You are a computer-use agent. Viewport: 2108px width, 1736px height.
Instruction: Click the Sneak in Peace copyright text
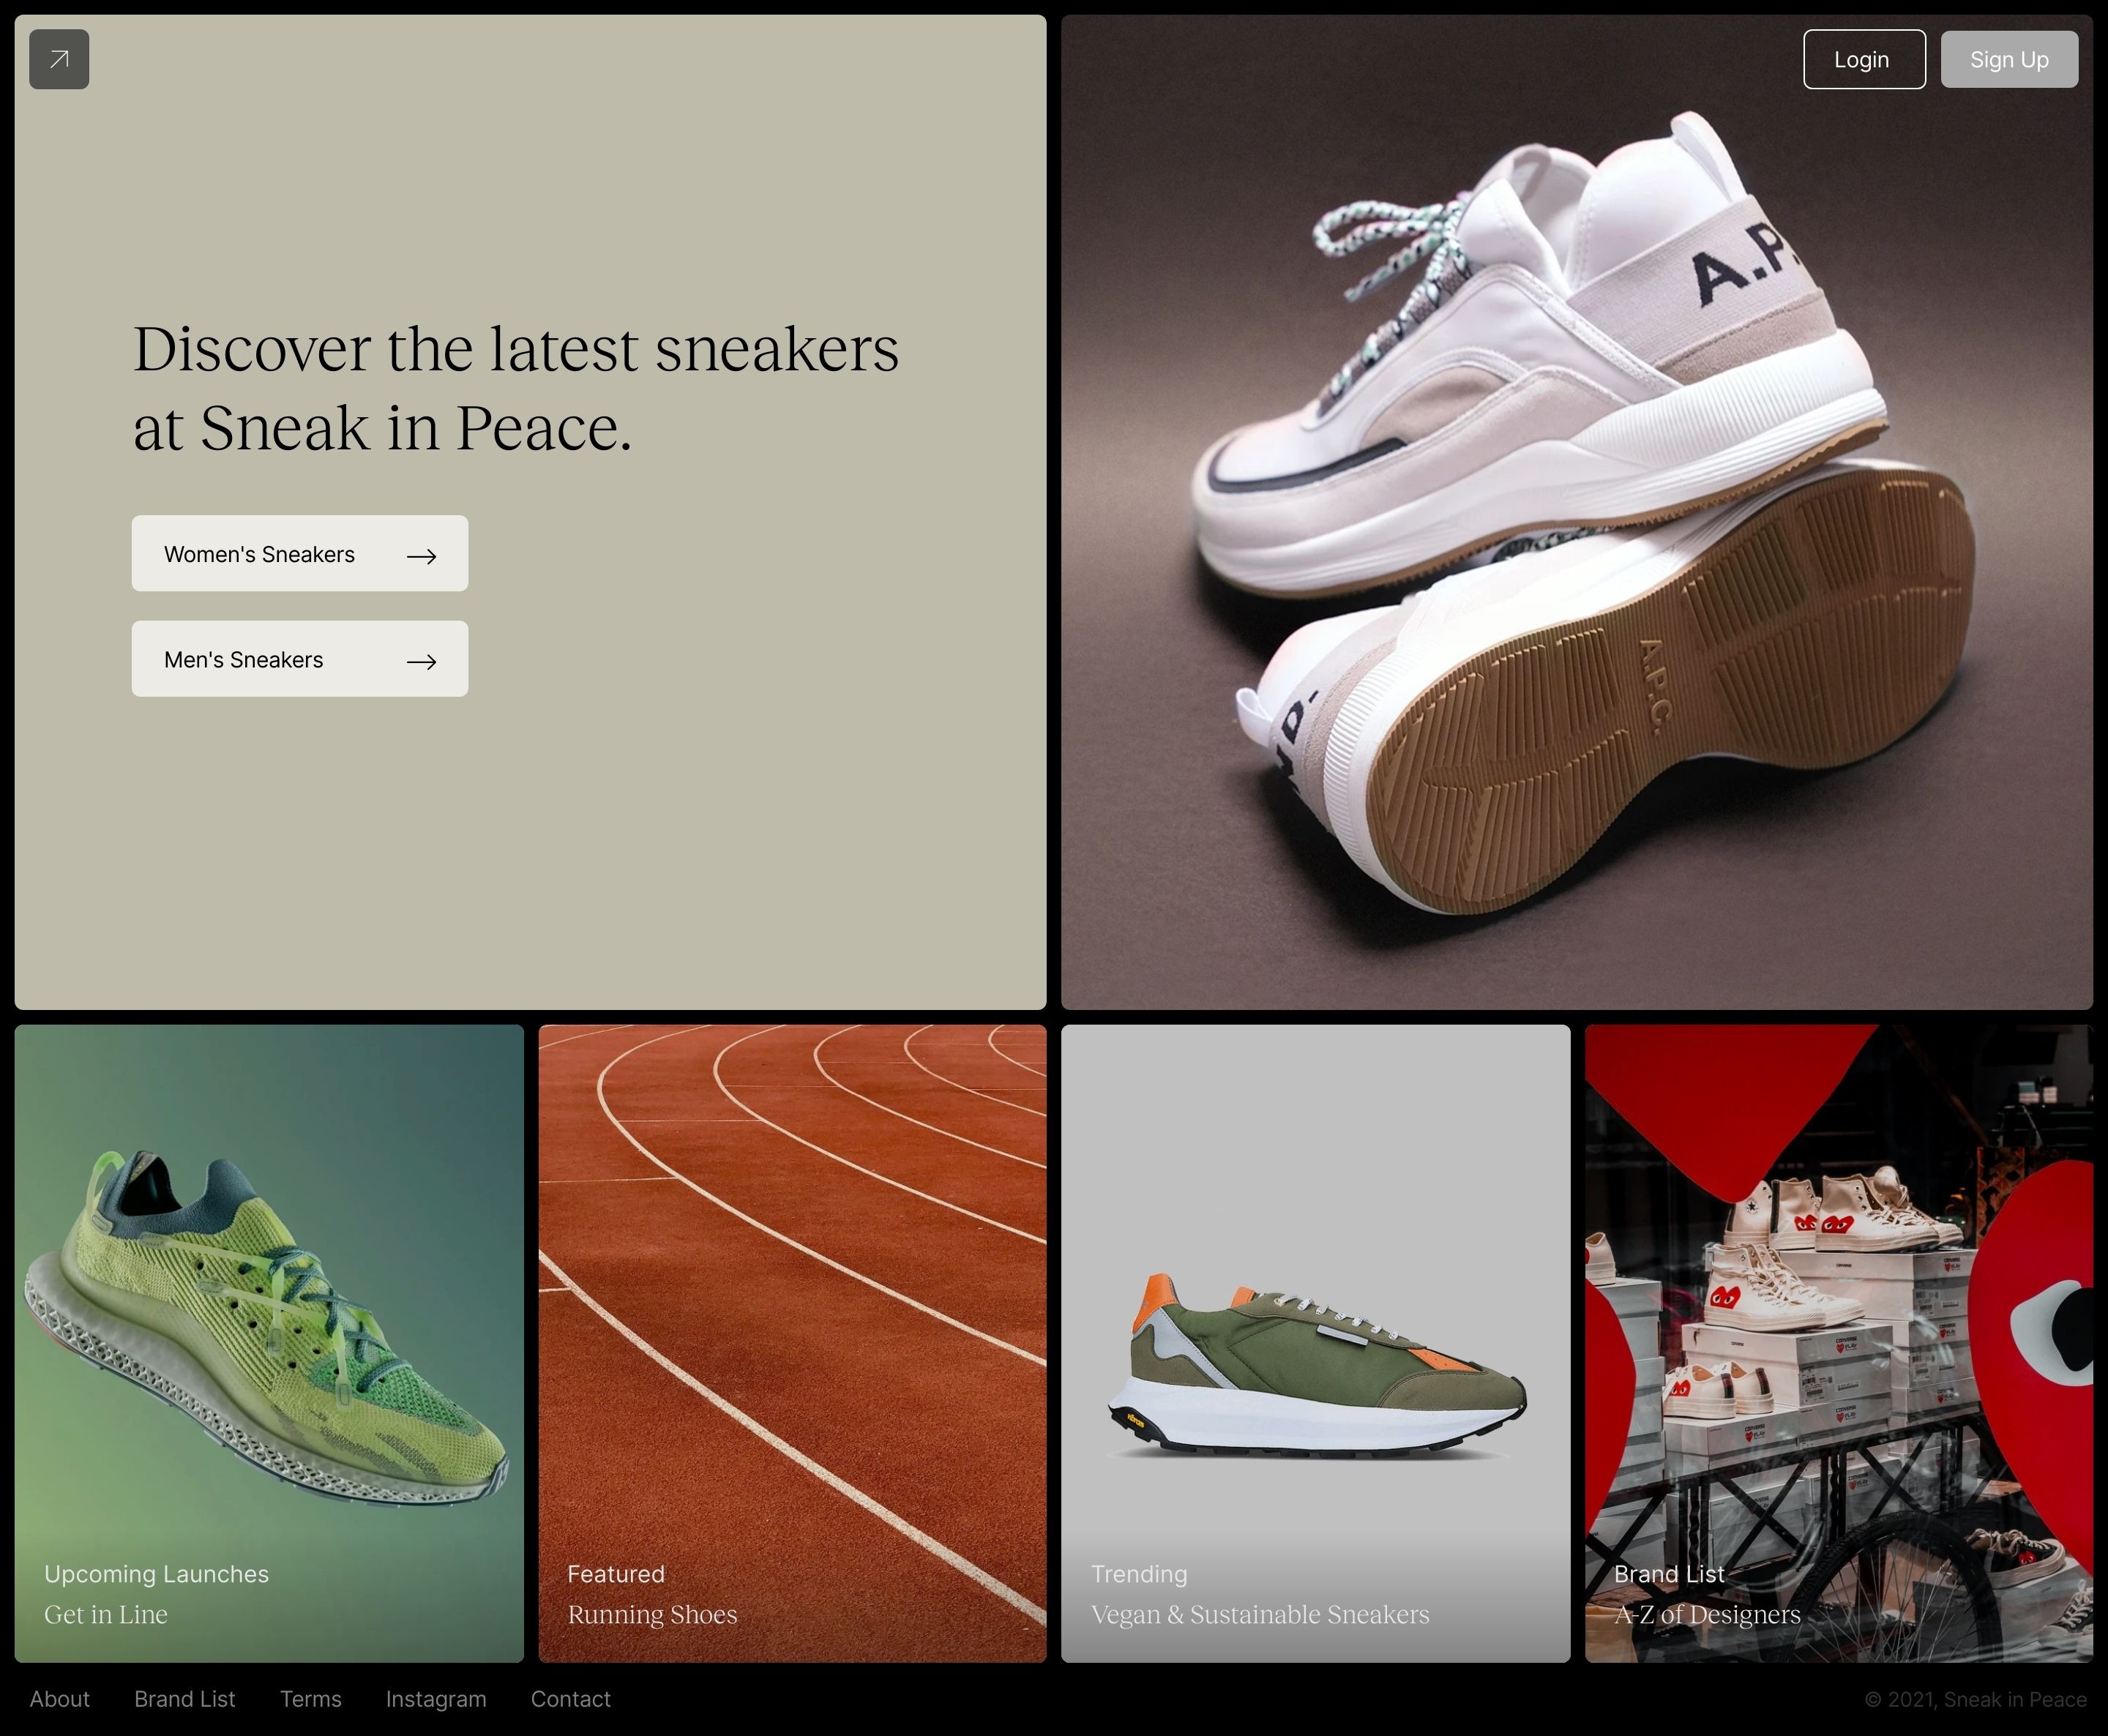click(x=1975, y=1700)
